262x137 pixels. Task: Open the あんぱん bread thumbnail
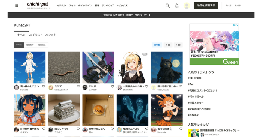(98, 110)
